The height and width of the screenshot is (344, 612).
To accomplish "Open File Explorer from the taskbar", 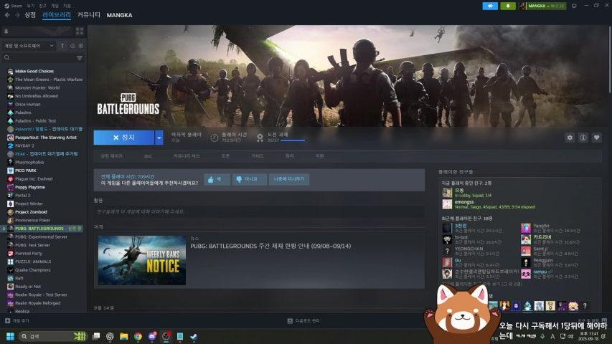I will 123,336.
